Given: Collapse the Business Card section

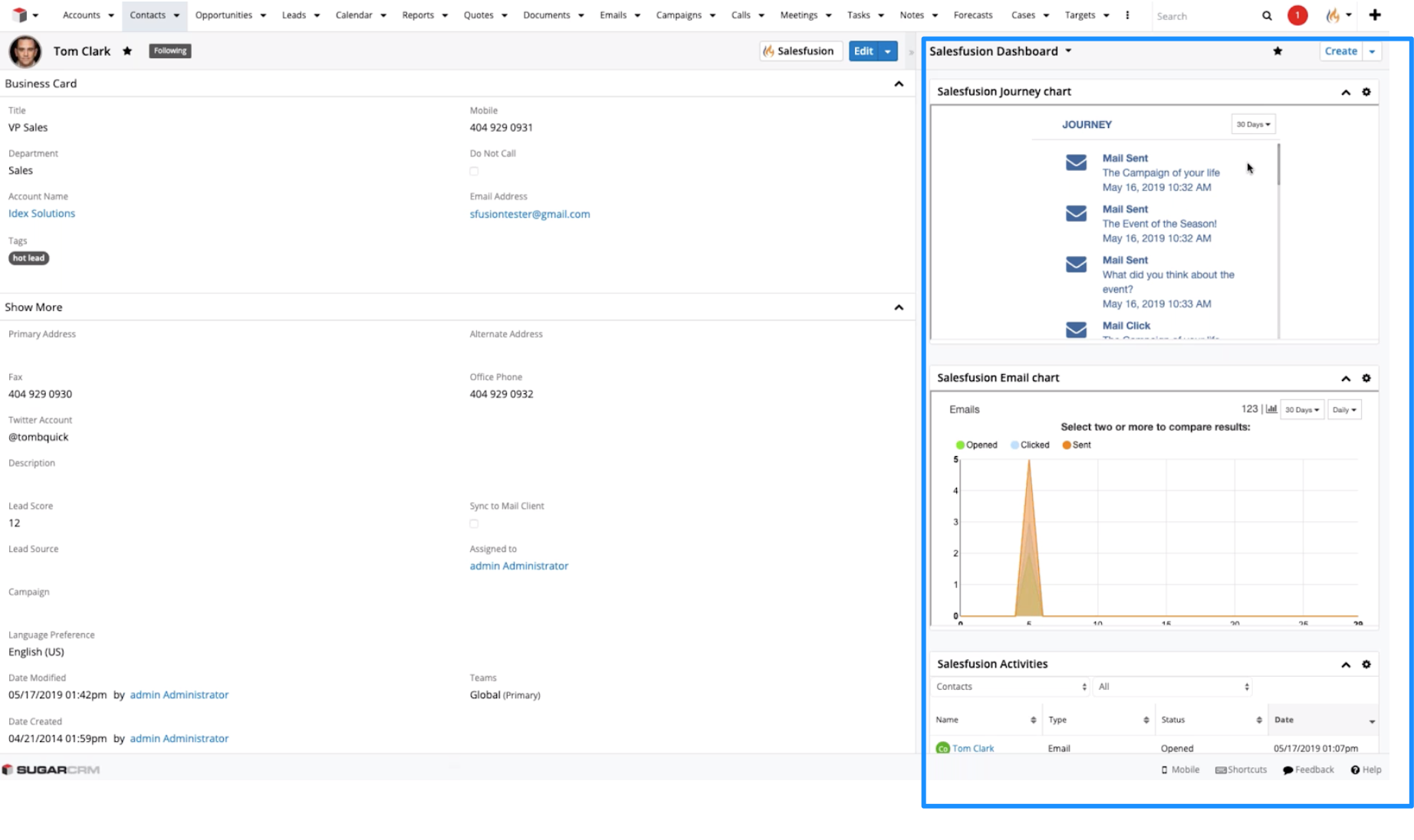Looking at the screenshot, I should tap(899, 84).
